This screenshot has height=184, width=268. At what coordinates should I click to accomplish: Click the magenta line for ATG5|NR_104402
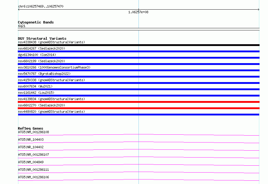click(139, 150)
